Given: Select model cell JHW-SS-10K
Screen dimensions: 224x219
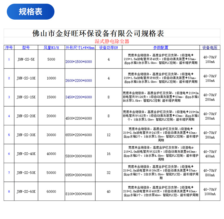Looking at the screenshot, I should click(x=26, y=78).
